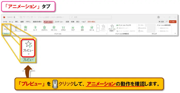Click the PowerPoint logo in title bar
Viewport: 180px width, 93px height.
tap(4, 17)
